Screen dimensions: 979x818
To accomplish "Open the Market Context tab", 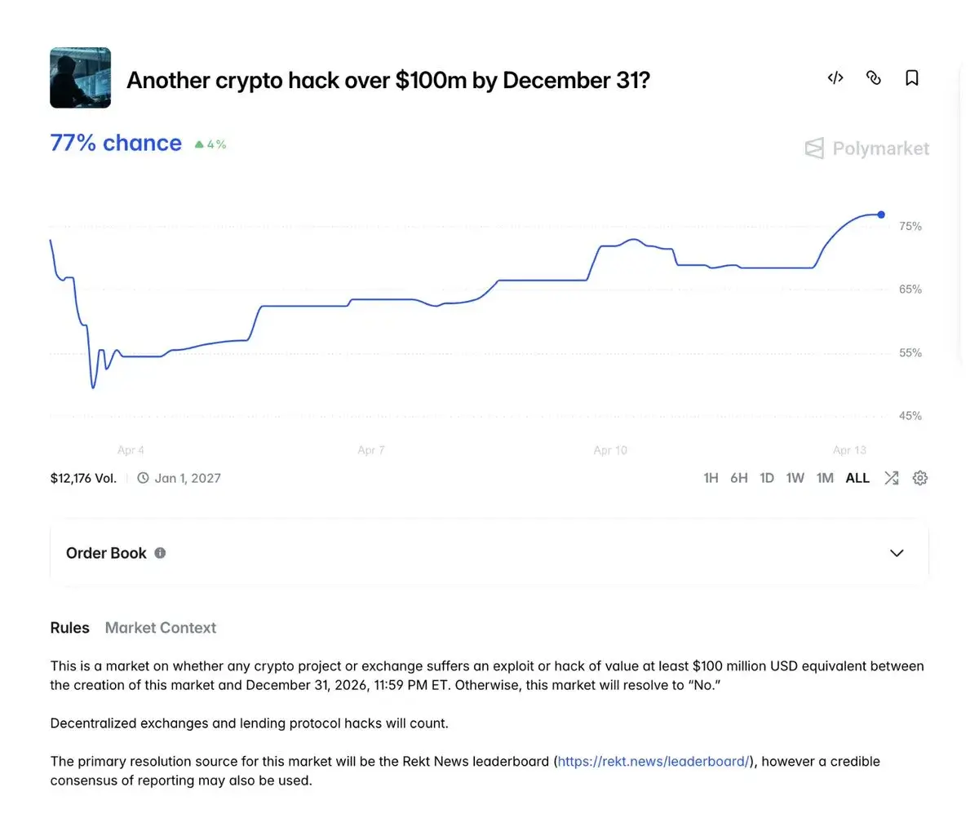I will point(161,628).
